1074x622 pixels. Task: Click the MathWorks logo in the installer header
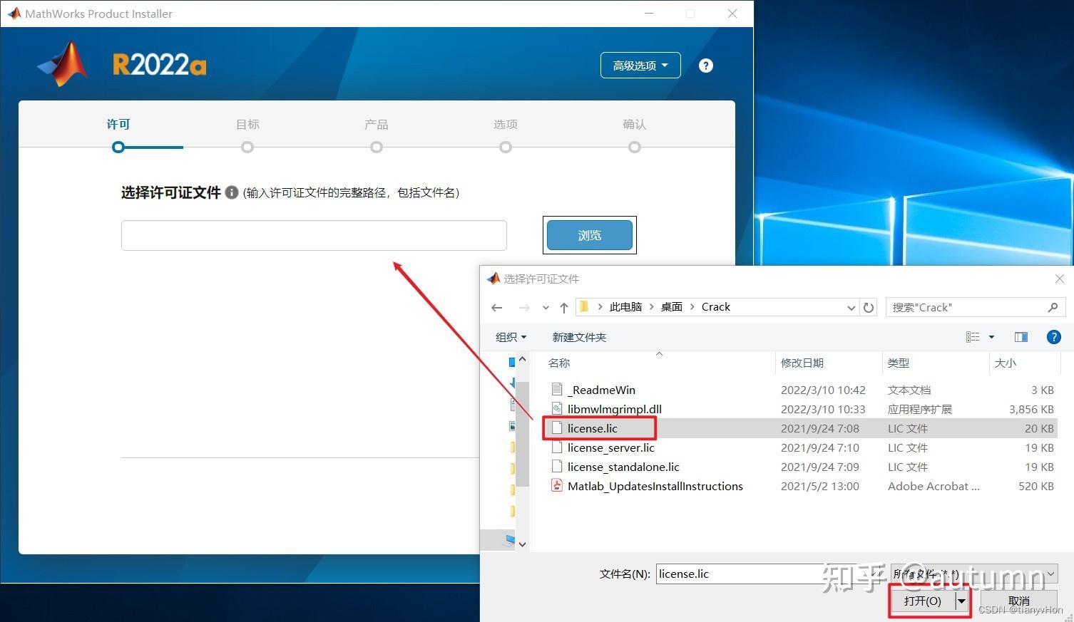click(x=61, y=63)
